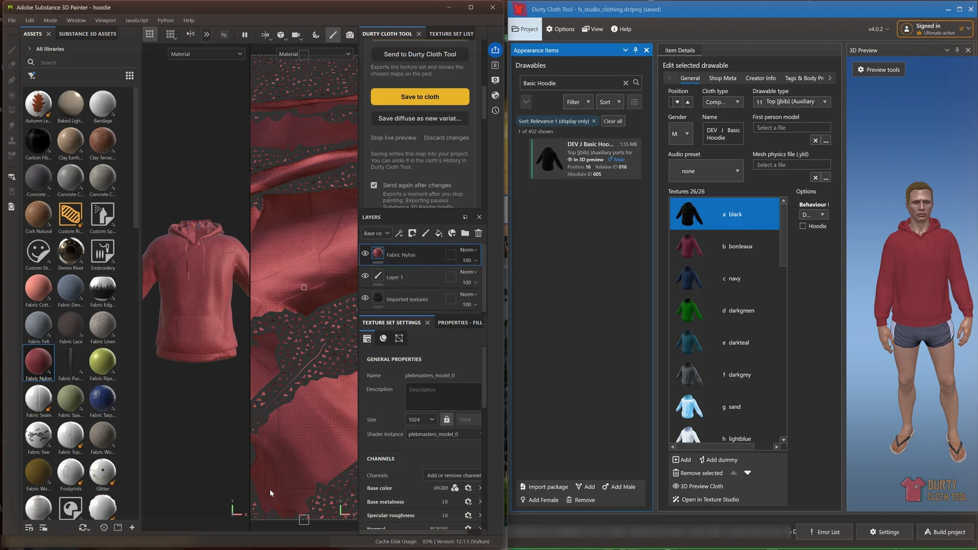Click the export share icon in right dock

(x=495, y=50)
